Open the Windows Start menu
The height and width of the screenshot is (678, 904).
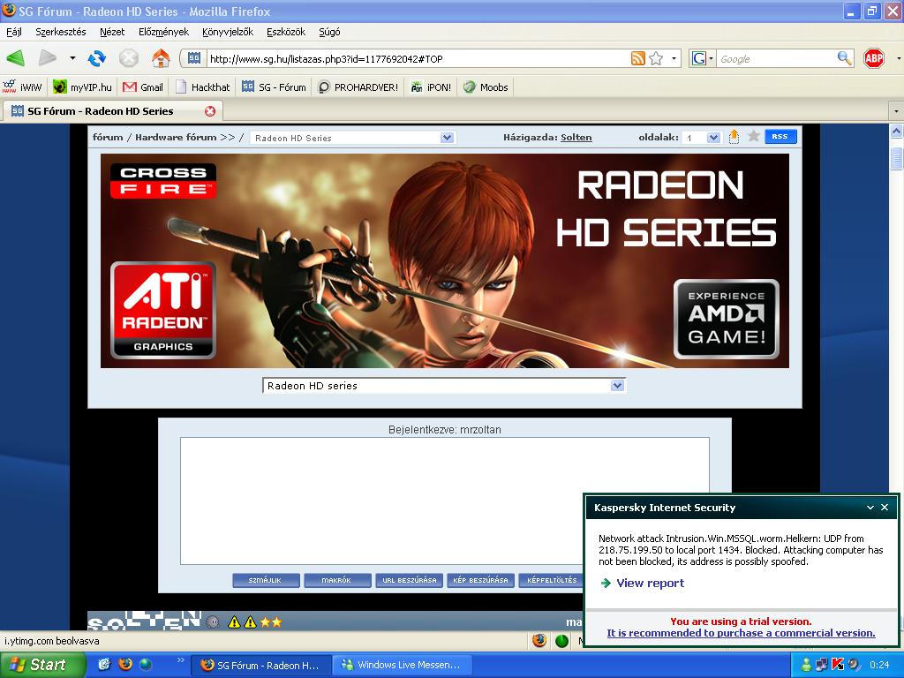click(42, 665)
